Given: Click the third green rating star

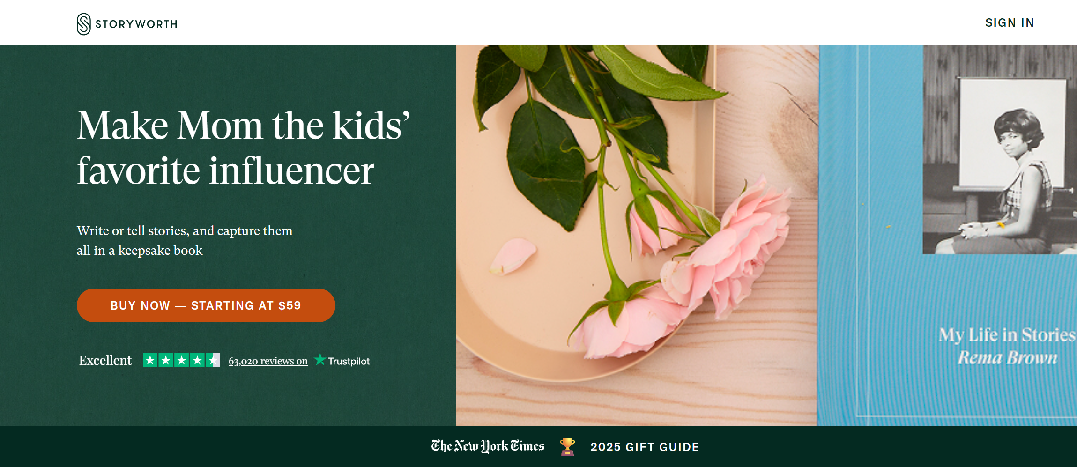Looking at the screenshot, I should [181, 360].
